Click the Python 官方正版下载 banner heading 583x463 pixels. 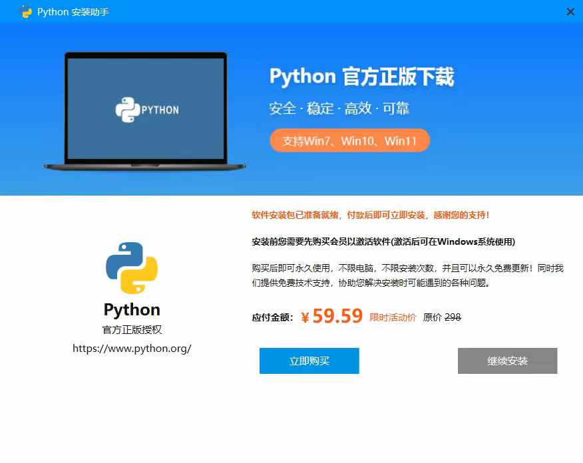tap(362, 77)
